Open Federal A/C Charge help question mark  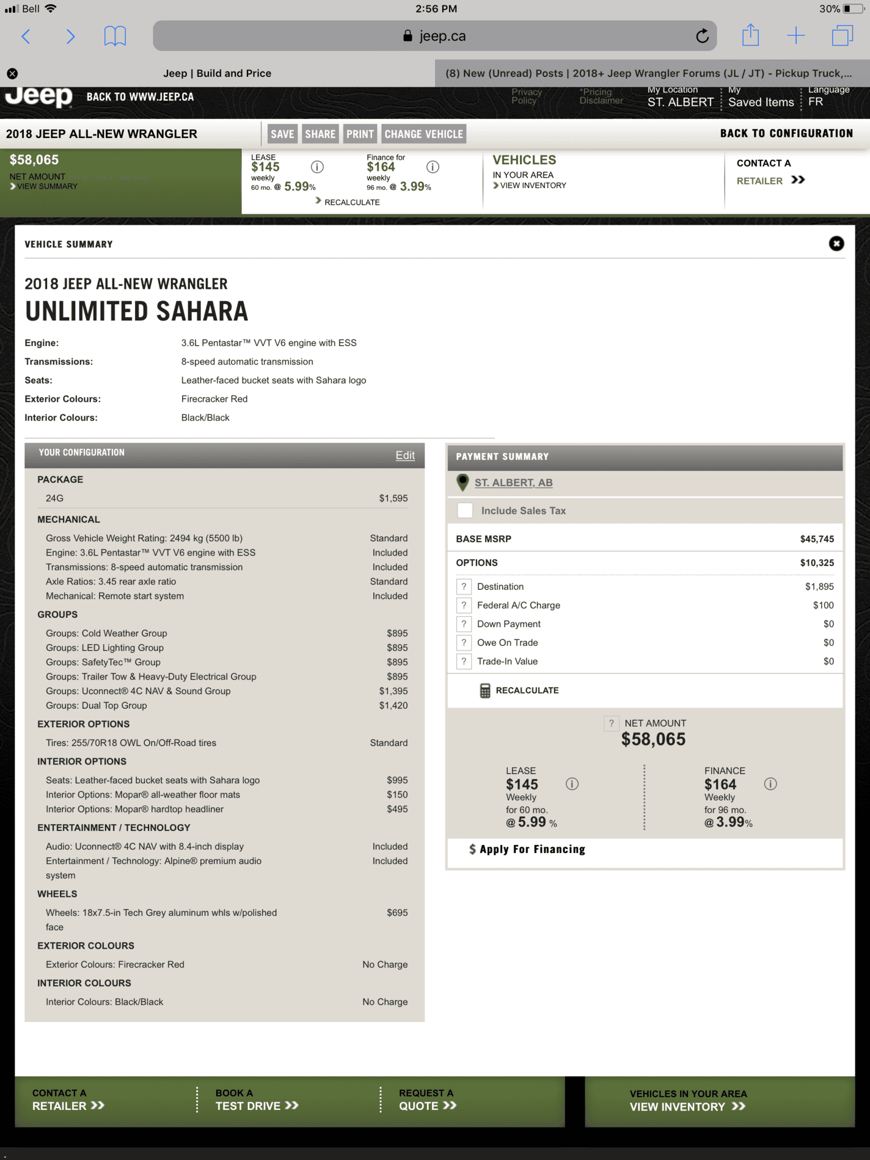tap(464, 605)
